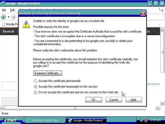
Task: Close the Unknown Authority dialog with X
Action: pos(143,13)
